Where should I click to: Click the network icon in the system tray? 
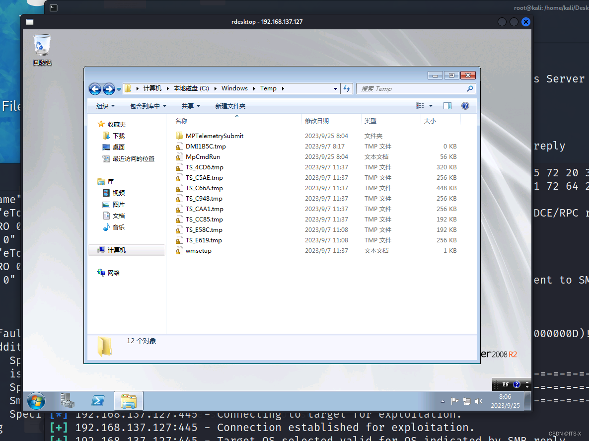[466, 401]
